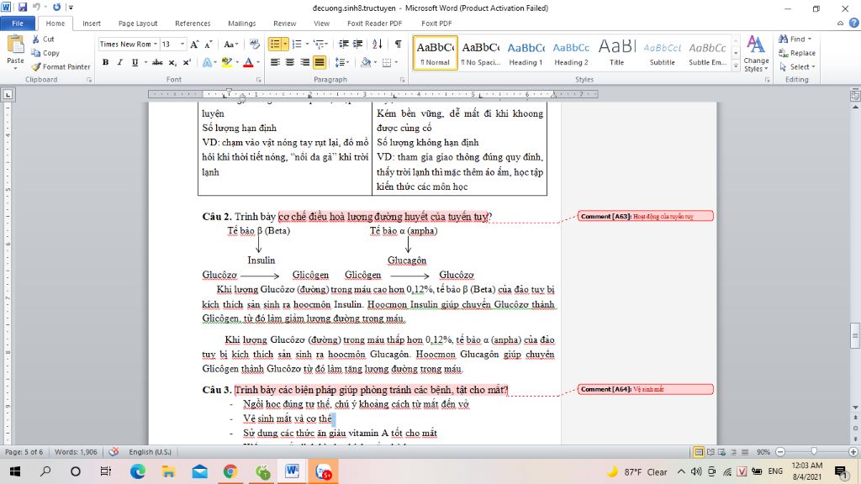Open the Borders dropdown arrow

click(x=397, y=62)
